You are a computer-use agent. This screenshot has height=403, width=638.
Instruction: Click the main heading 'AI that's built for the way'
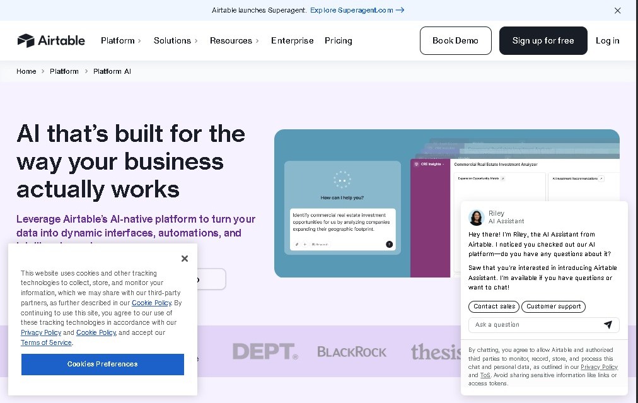pos(130,161)
